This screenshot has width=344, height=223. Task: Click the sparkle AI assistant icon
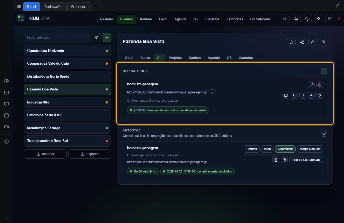pyautogui.click(x=311, y=95)
